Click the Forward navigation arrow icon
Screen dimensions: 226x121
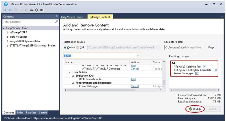point(10,10)
